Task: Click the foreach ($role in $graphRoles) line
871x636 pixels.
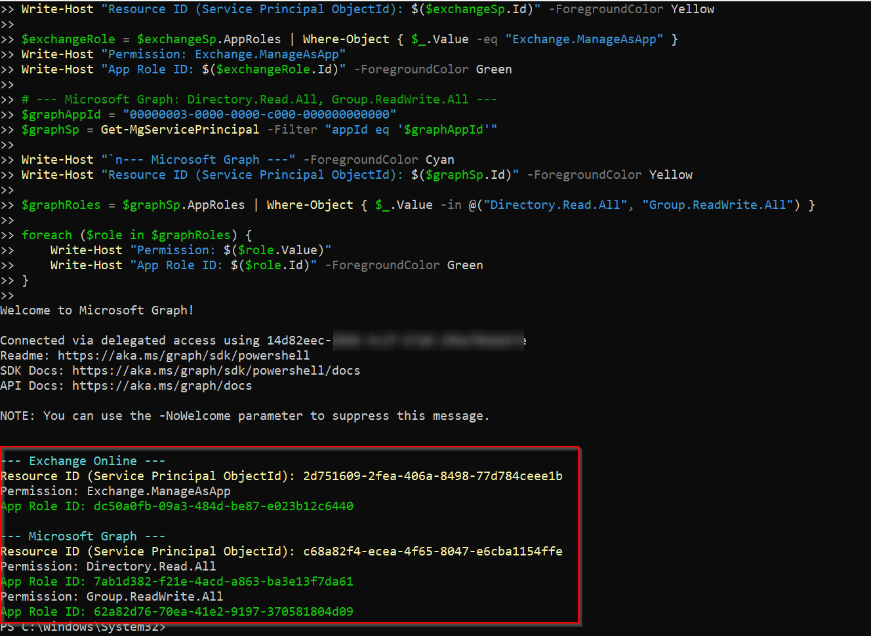Action: click(x=137, y=235)
